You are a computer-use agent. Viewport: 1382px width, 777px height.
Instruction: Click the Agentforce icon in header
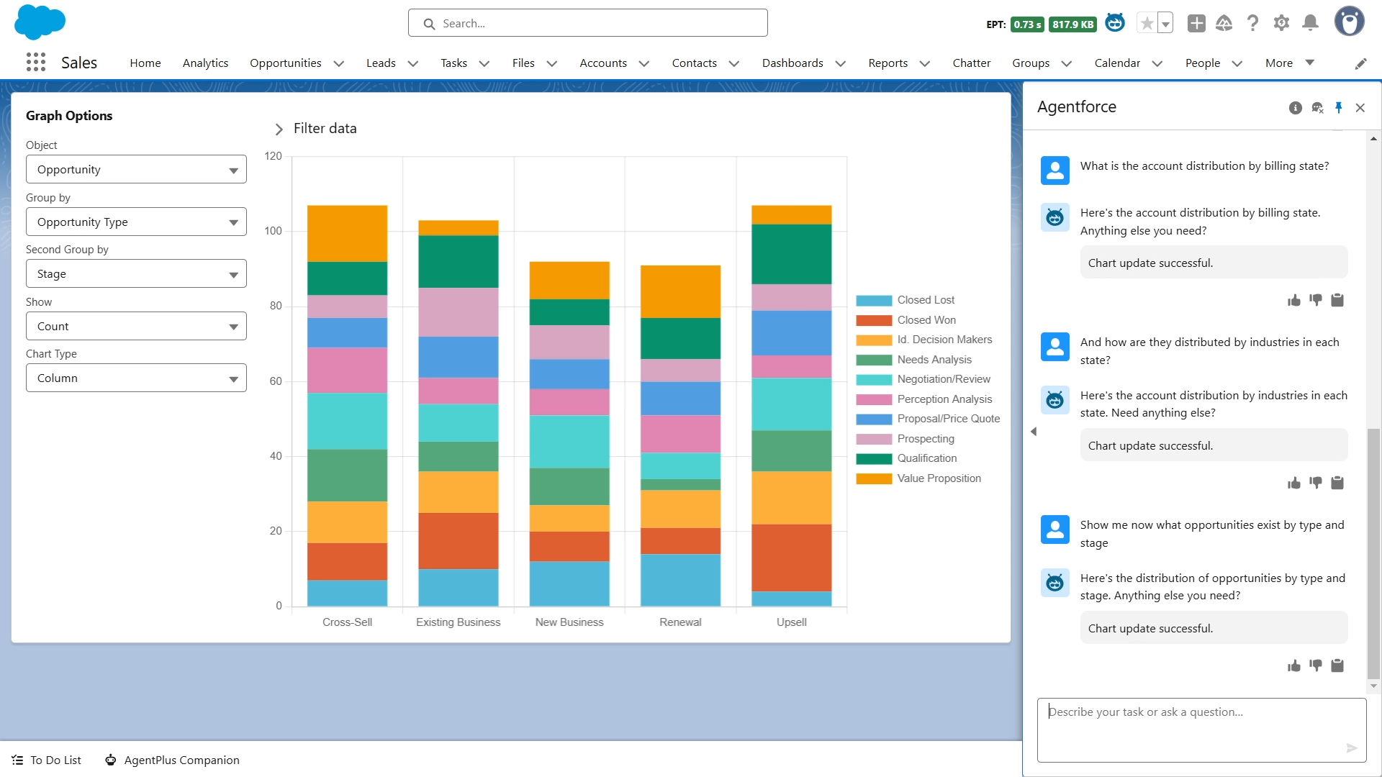coord(1115,23)
